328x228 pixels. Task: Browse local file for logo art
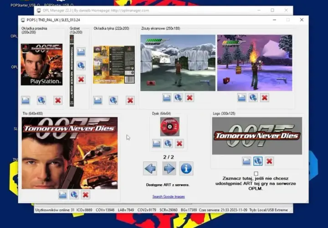pos(246,161)
